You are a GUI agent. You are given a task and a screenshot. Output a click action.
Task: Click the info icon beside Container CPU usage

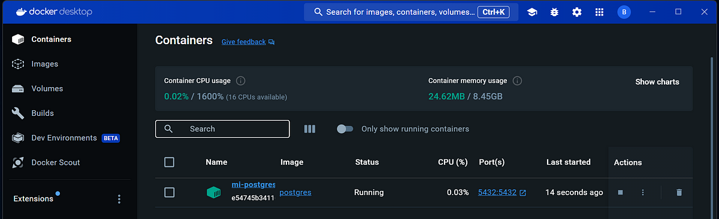241,81
